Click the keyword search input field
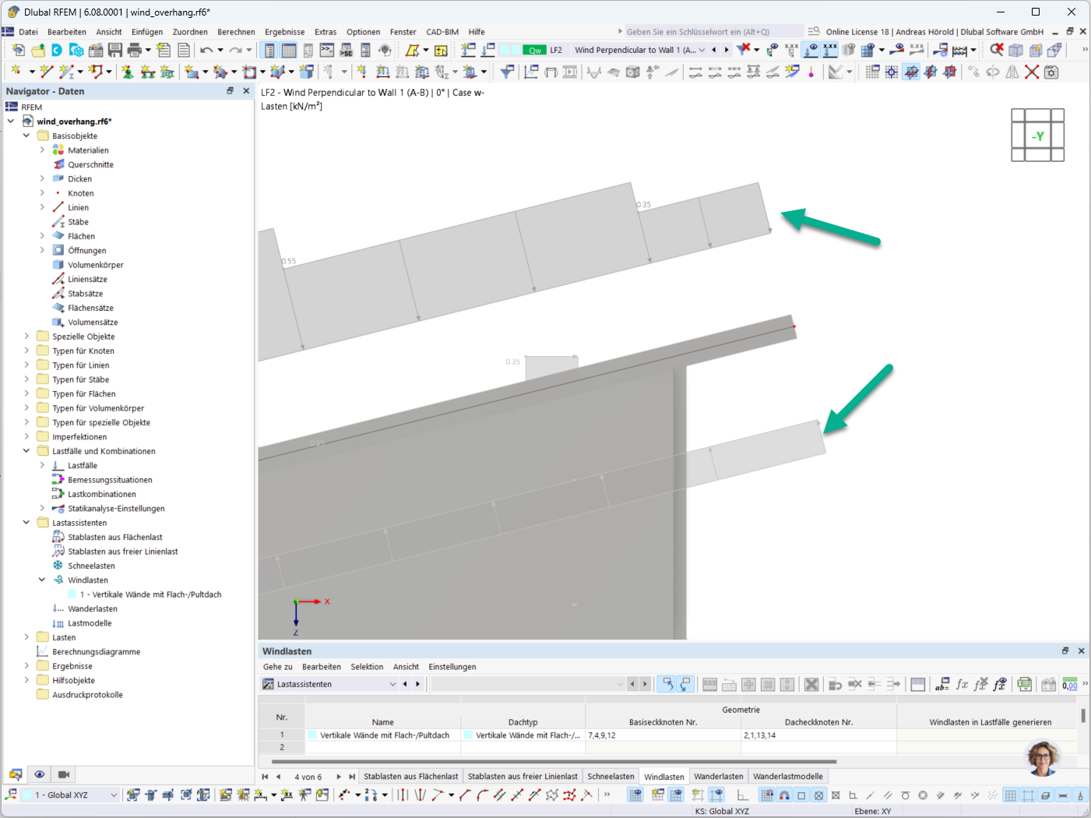 714,31
